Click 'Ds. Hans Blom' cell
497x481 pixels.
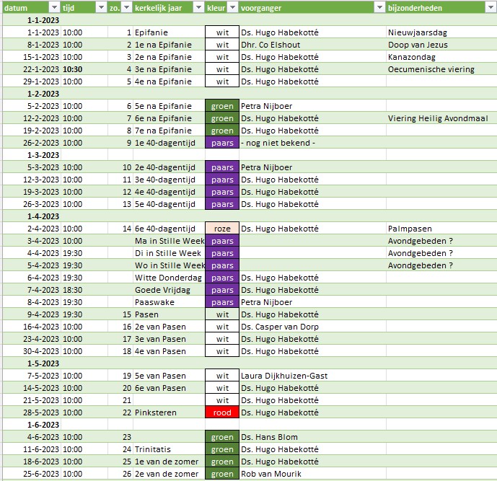coord(312,437)
